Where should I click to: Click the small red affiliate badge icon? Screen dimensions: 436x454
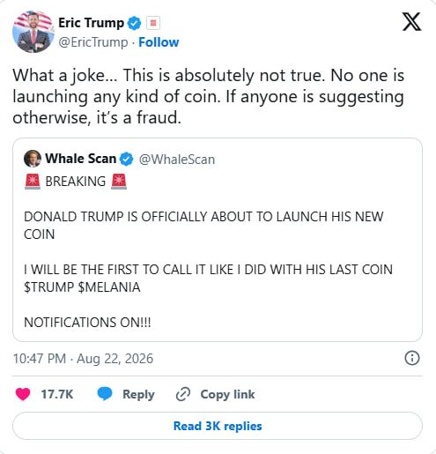pyautogui.click(x=153, y=23)
